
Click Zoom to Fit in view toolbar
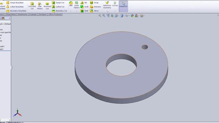(100, 16)
